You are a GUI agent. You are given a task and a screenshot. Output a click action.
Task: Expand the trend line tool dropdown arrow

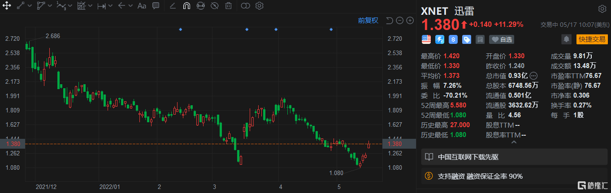pyautogui.click(x=30, y=6)
